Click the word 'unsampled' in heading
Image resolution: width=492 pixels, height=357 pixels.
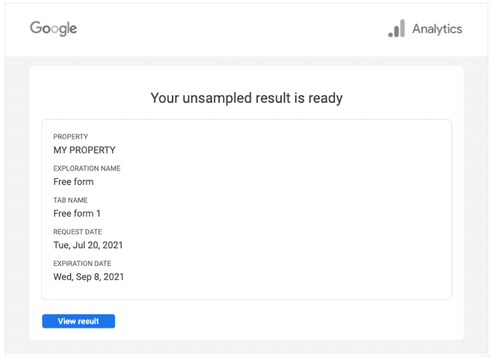click(x=217, y=98)
